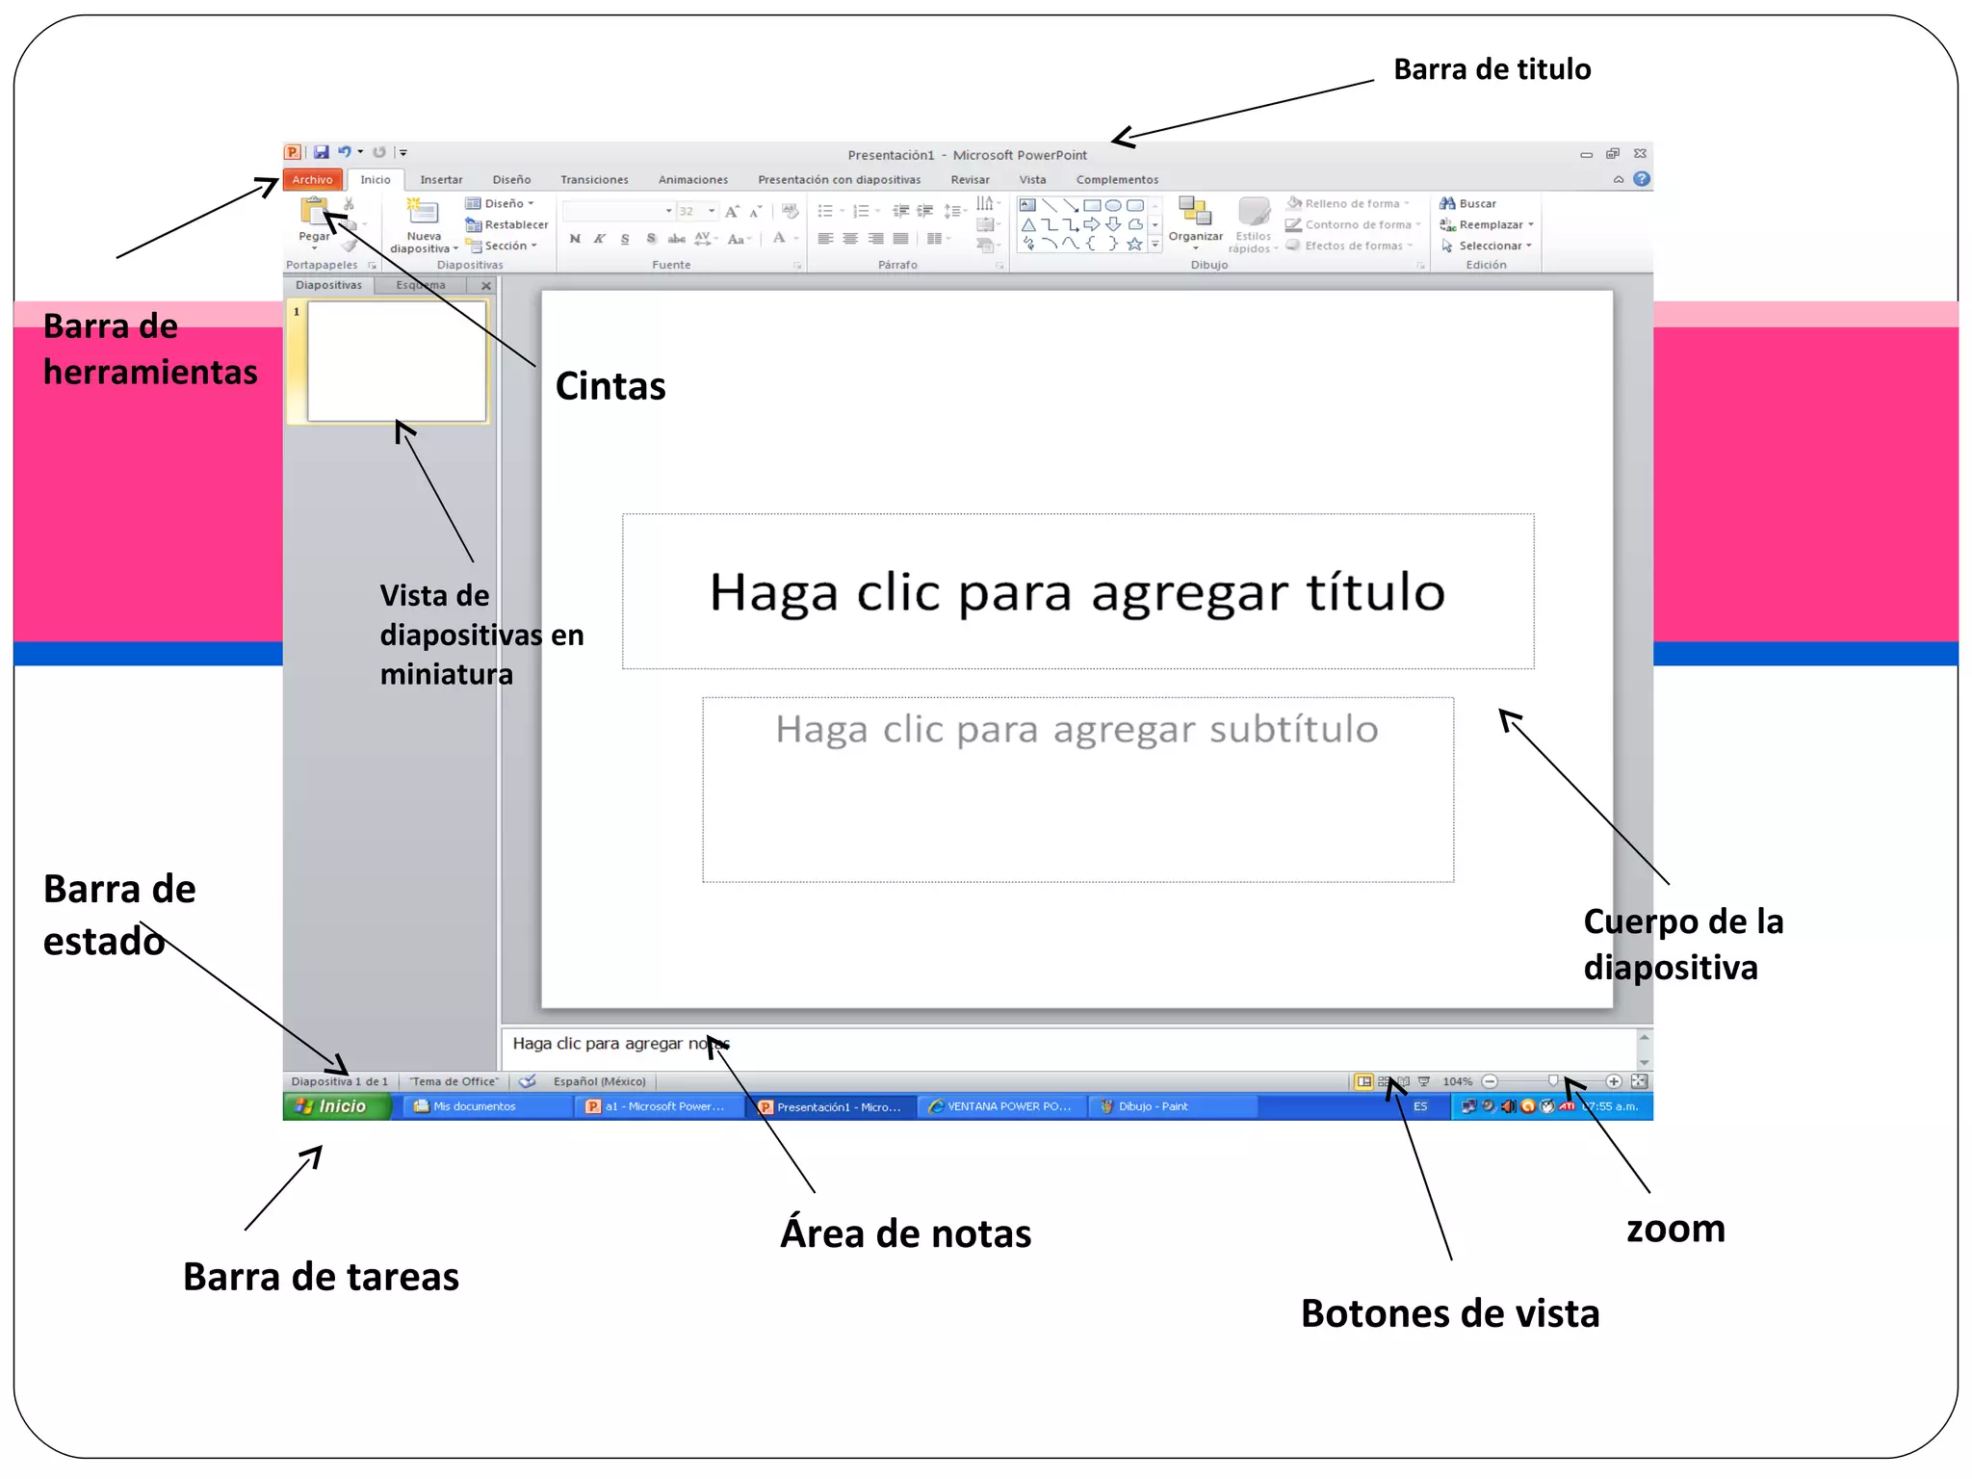
Task: Click the columns icon in Párrafo group
Action: (x=936, y=239)
